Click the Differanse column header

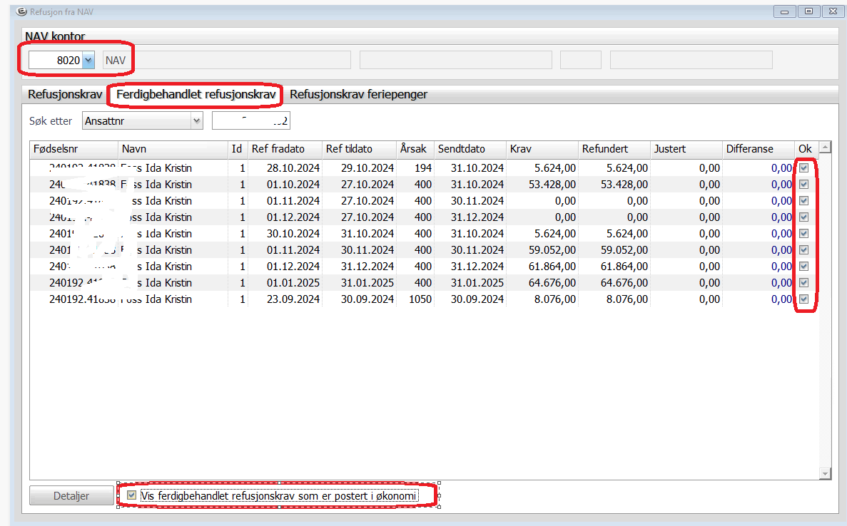[759, 149]
